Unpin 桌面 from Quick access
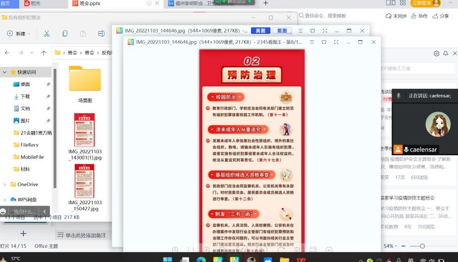Image resolution: width=458 pixels, height=262 pixels. (x=48, y=84)
